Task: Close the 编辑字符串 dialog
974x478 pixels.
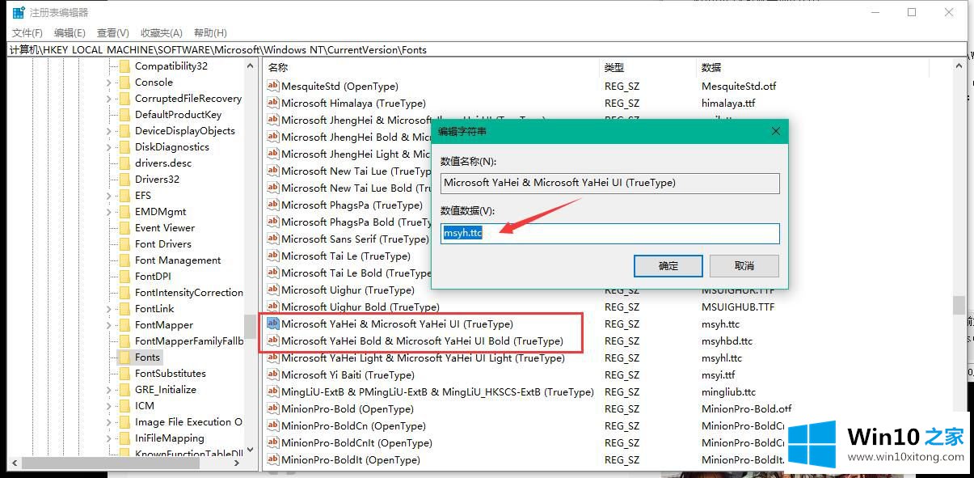Action: click(776, 131)
